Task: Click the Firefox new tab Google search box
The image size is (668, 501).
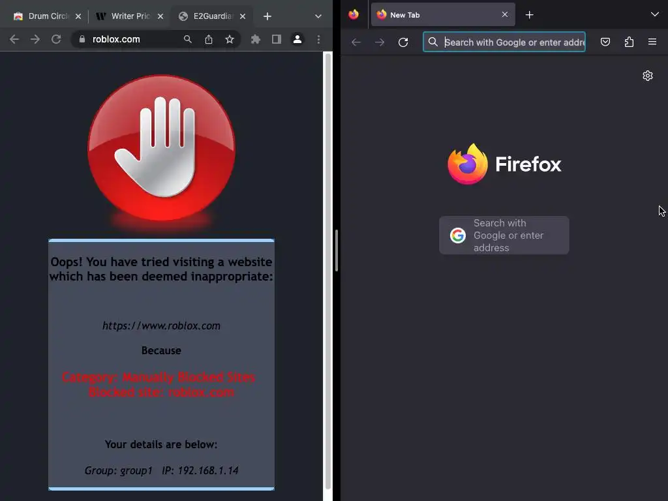Action: point(504,235)
